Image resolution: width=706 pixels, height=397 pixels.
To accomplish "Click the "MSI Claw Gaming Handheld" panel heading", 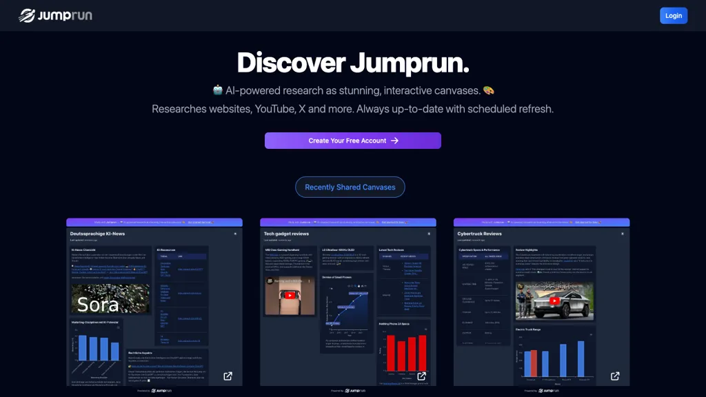I will click(282, 250).
